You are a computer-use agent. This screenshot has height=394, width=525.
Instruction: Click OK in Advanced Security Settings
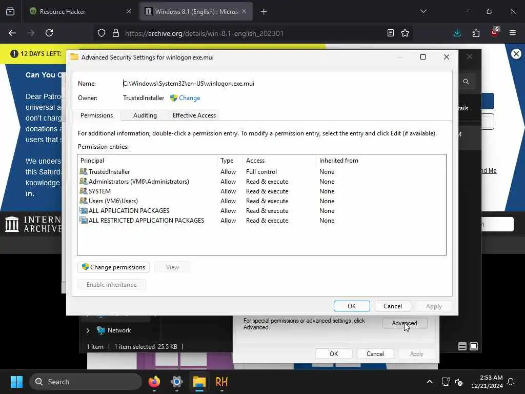click(x=352, y=306)
